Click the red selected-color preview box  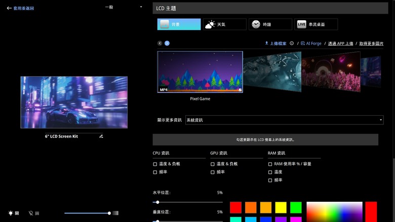pos(371,212)
